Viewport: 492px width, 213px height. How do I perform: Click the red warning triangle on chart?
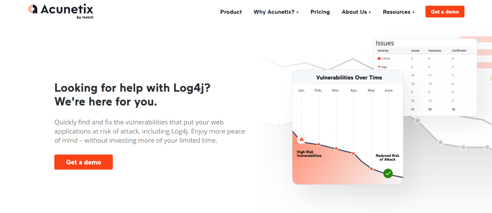[302, 139]
